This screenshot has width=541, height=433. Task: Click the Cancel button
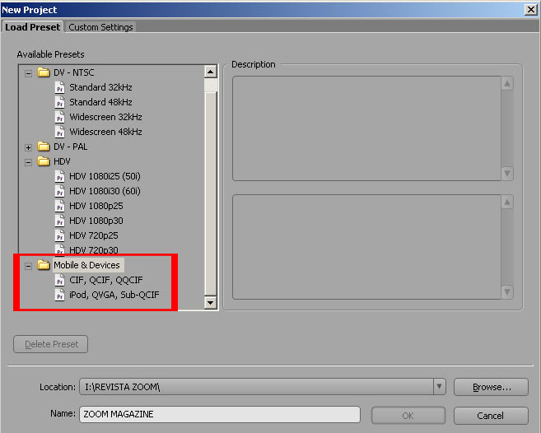click(x=490, y=416)
